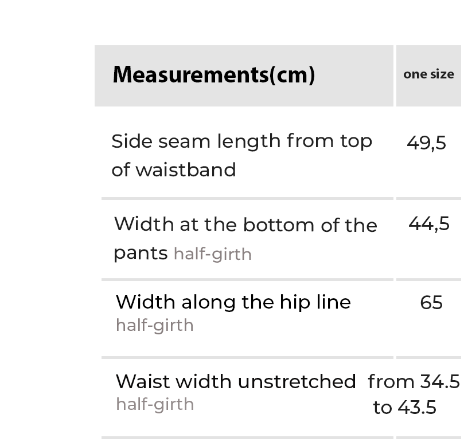Select the 44,5 pants width value
Screen dimensions: 464x442
[x=428, y=223]
